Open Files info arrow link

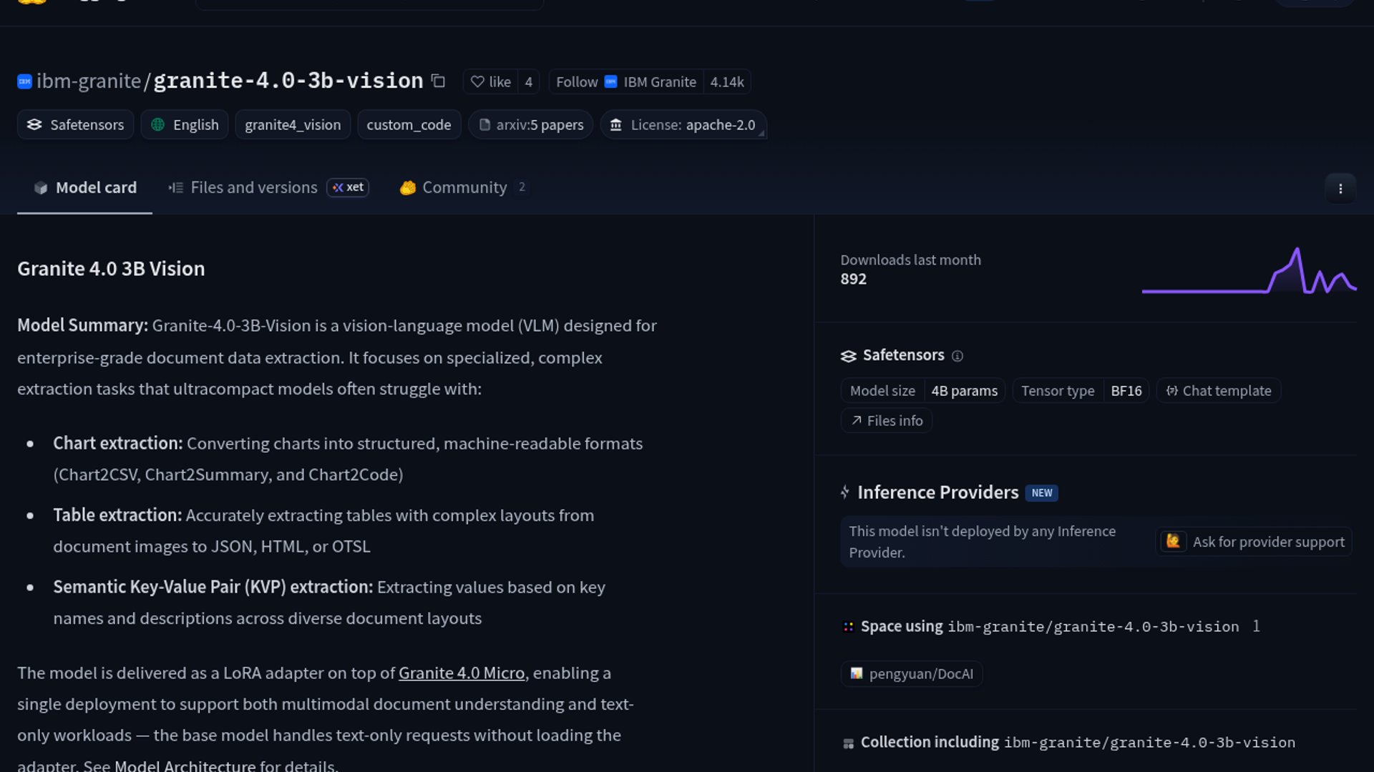click(x=887, y=421)
